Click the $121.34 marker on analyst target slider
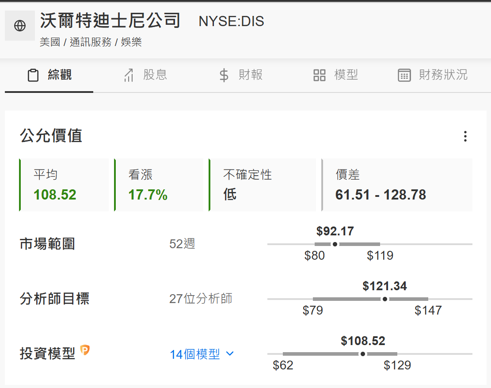Image resolution: width=491 pixels, height=388 pixels. 385,299
